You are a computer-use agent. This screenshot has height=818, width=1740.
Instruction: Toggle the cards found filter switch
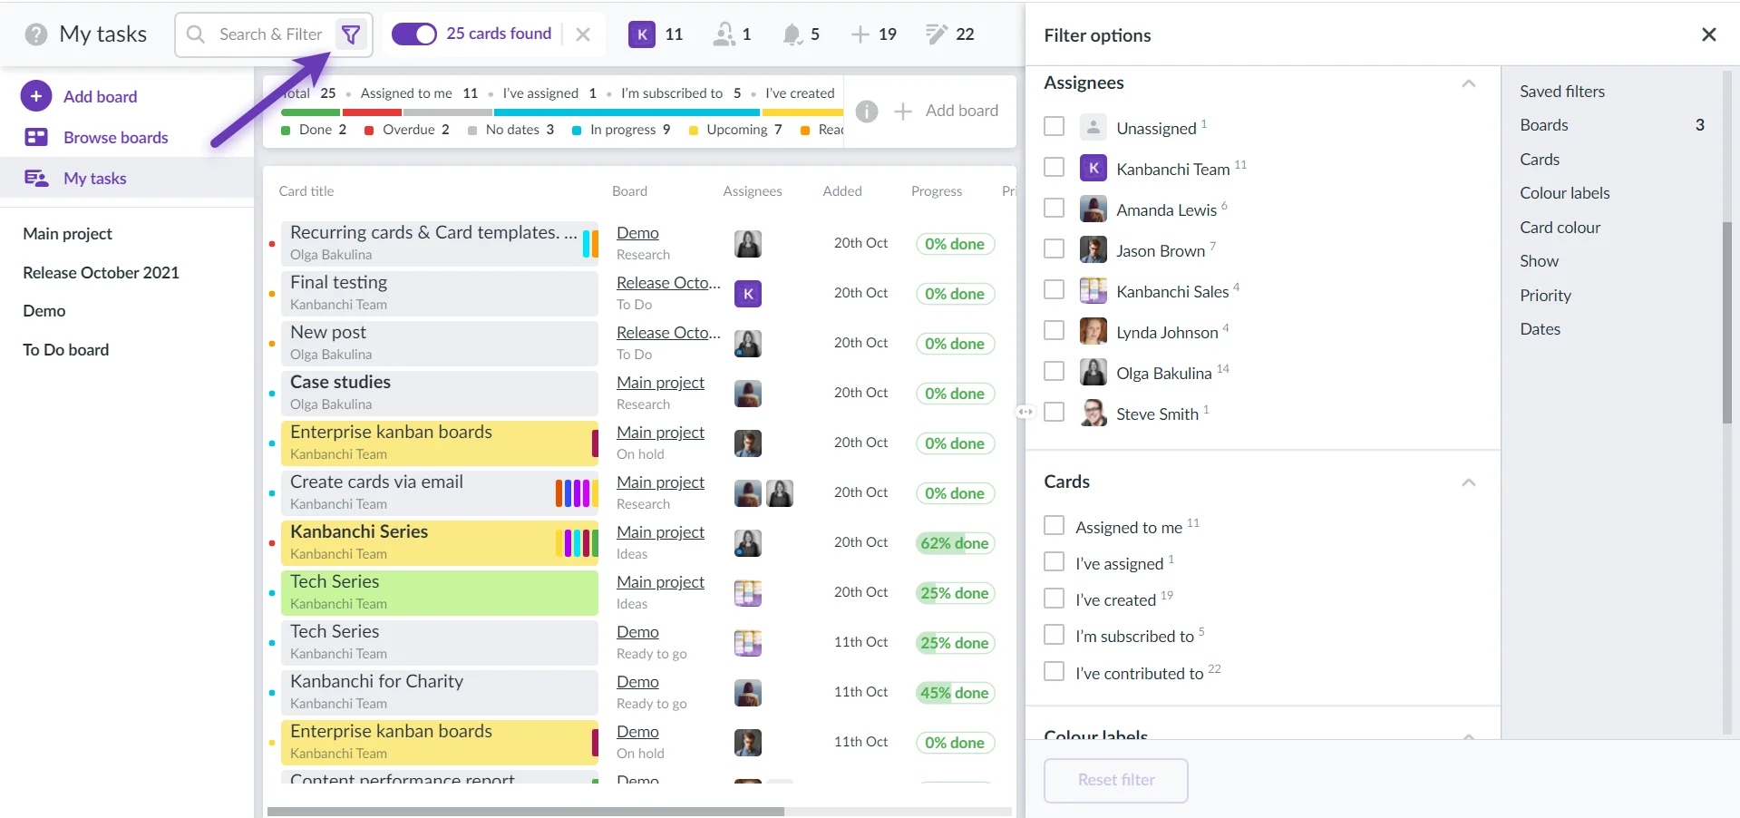(414, 34)
